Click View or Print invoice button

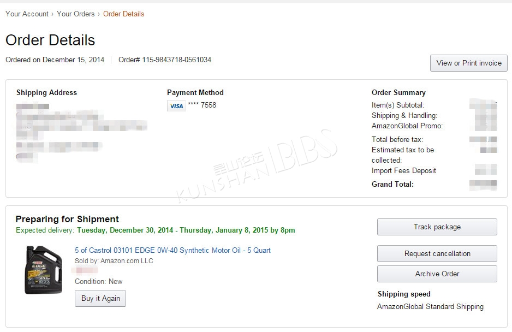pos(468,63)
